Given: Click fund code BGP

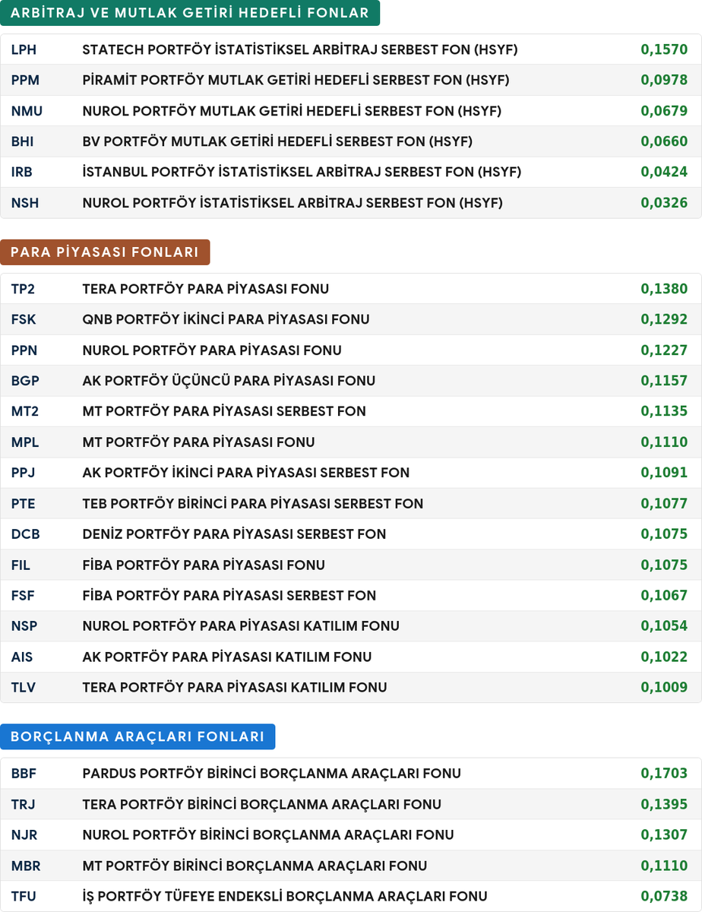Looking at the screenshot, I should pos(25,381).
